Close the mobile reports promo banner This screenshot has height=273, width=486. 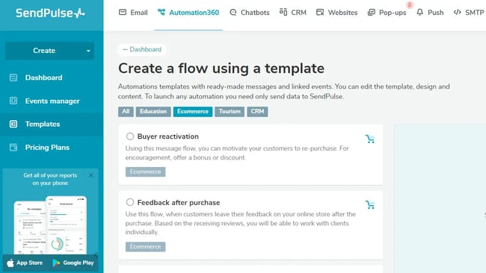90,175
